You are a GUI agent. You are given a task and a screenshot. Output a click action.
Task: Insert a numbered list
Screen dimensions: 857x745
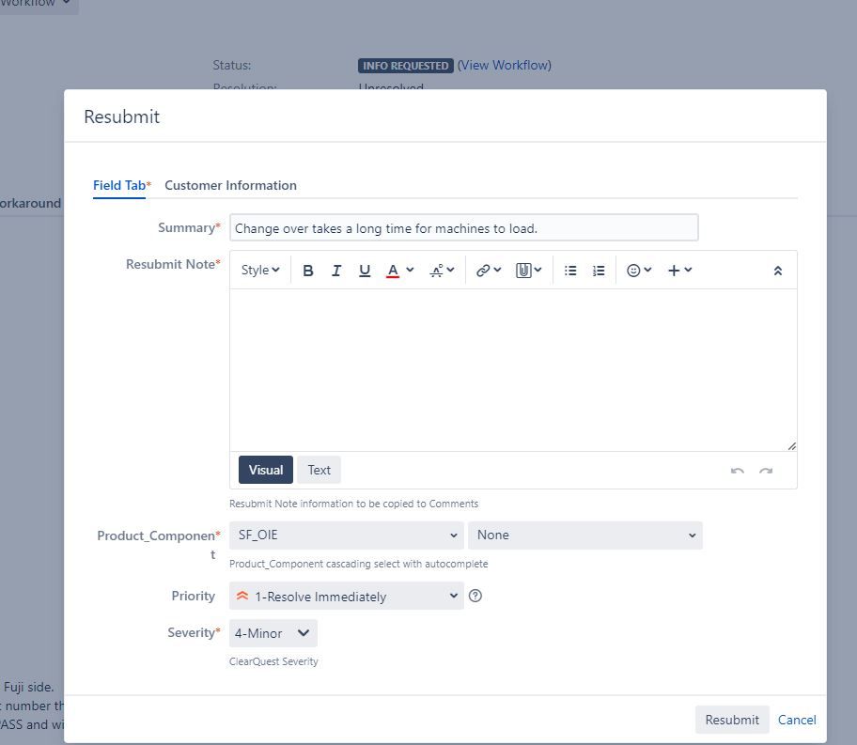pos(599,271)
